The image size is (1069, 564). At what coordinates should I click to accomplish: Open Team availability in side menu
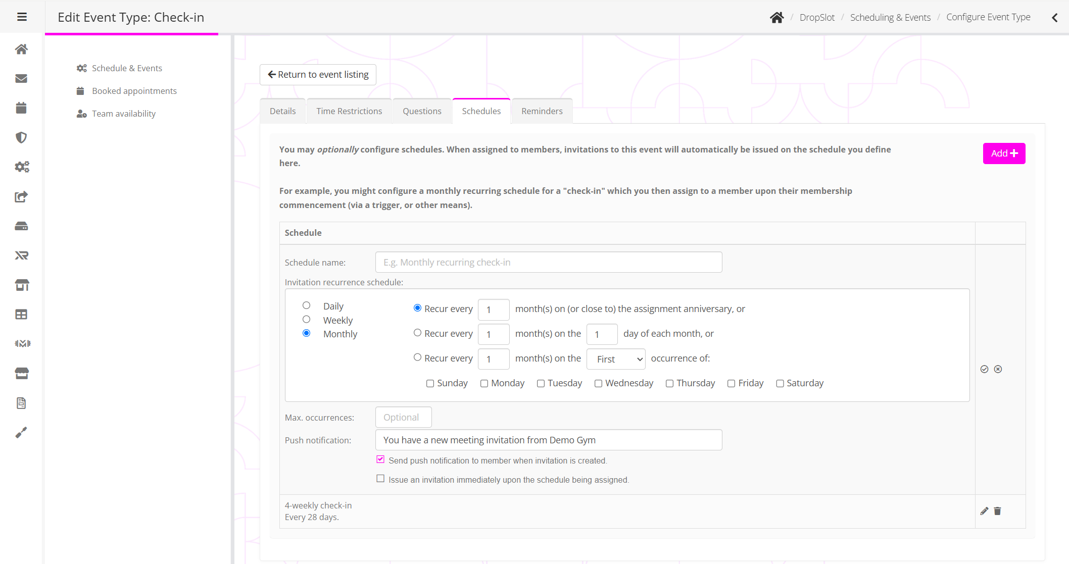[123, 114]
